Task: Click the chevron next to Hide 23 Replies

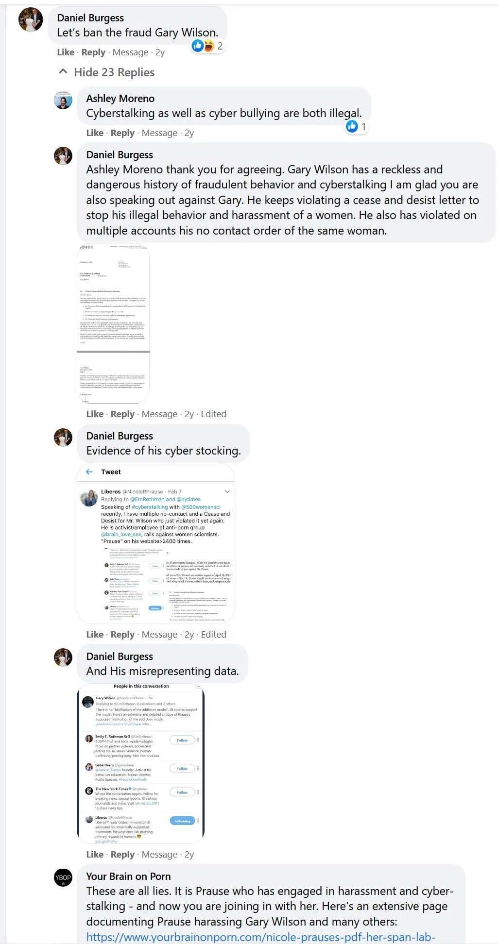Action: pyautogui.click(x=63, y=72)
